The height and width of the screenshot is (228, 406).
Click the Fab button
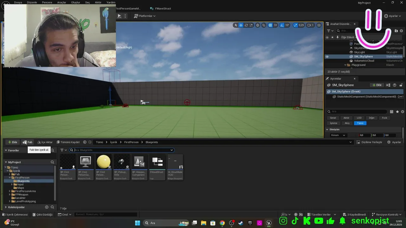tap(27, 142)
